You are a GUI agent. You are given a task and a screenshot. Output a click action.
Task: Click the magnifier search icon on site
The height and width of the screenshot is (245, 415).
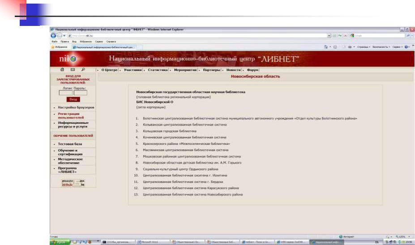[x=83, y=69]
